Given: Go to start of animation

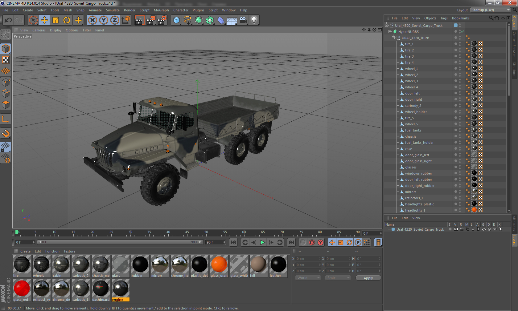Looking at the screenshot, I should pos(233,242).
